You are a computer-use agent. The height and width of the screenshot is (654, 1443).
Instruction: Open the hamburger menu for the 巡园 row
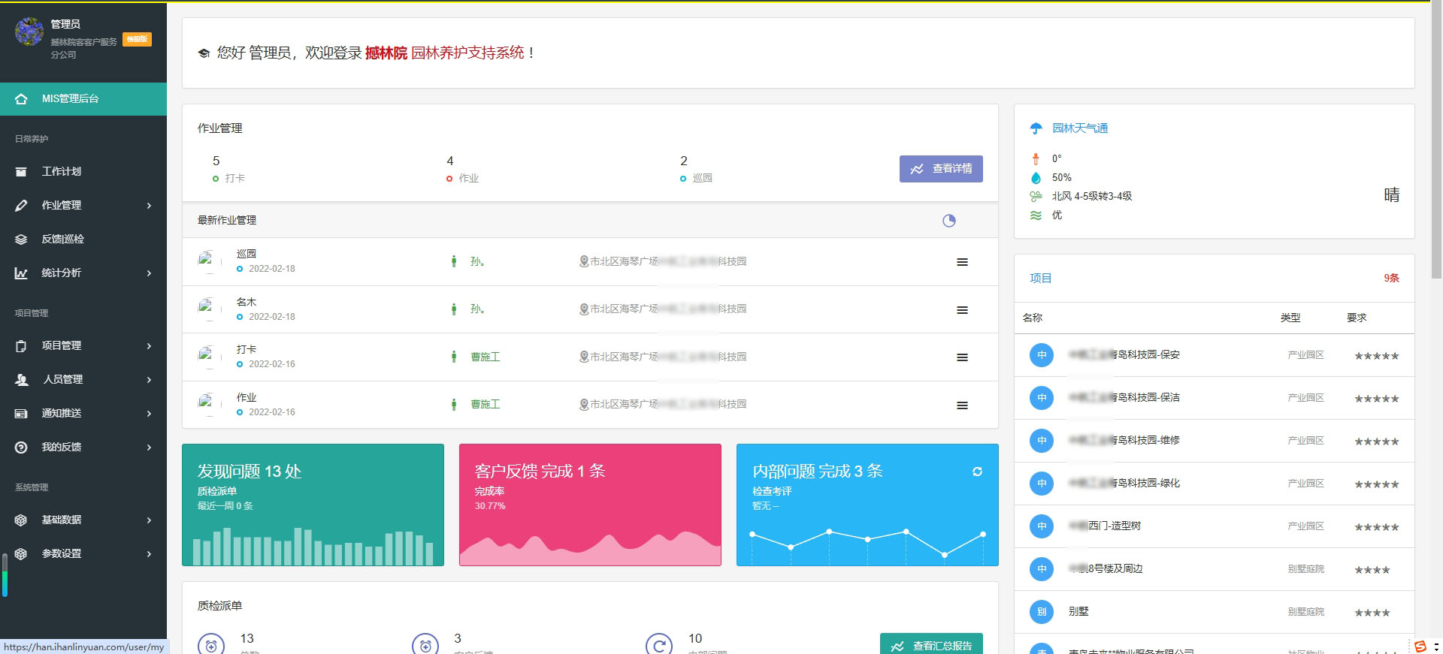click(x=962, y=262)
